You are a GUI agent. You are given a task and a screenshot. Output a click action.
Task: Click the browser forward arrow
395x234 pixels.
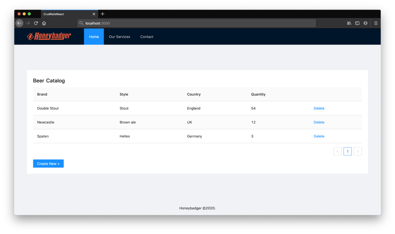[x=28, y=23]
